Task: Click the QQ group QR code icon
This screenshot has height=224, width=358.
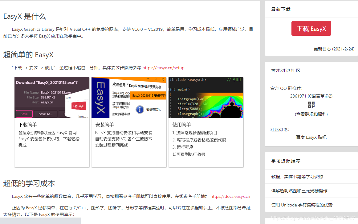Action: 311,105
